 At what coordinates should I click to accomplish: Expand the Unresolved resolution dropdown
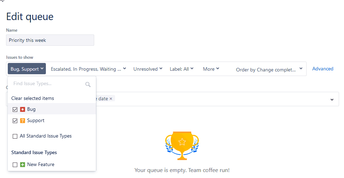pos(147,69)
